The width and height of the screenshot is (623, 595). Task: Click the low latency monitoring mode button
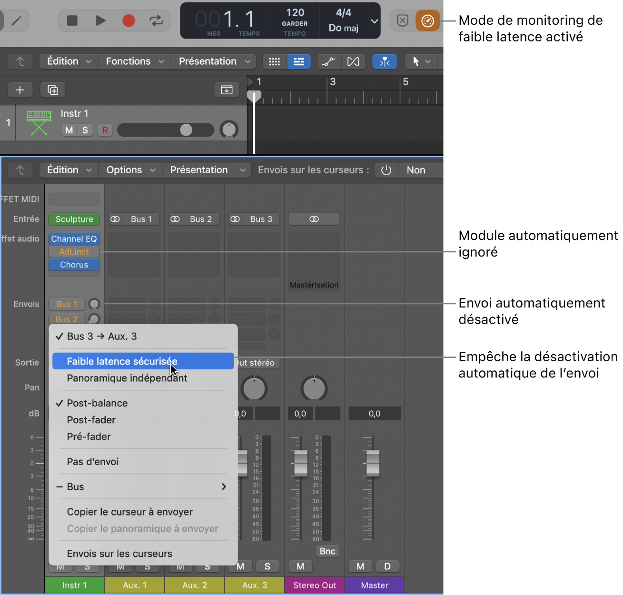[427, 21]
